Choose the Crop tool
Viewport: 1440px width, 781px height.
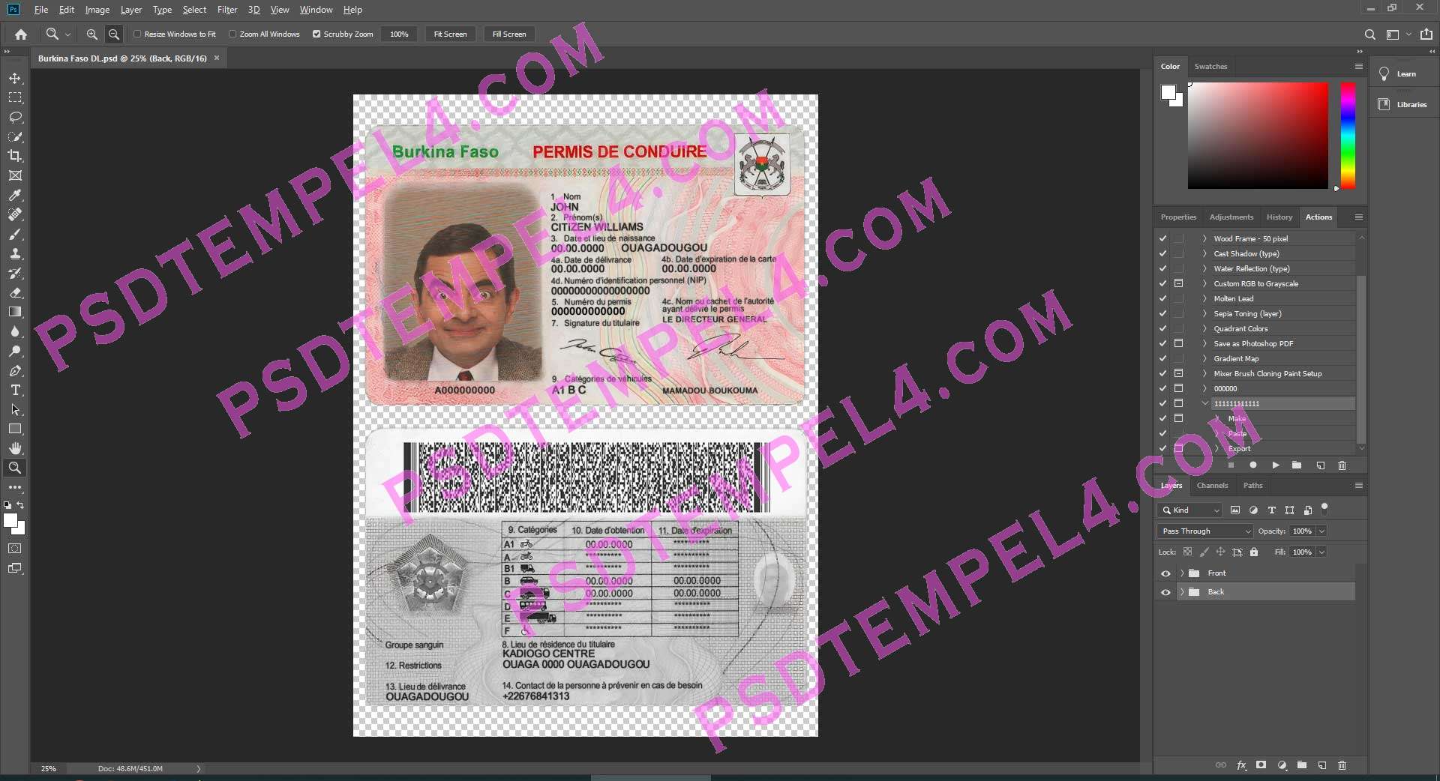tap(15, 156)
